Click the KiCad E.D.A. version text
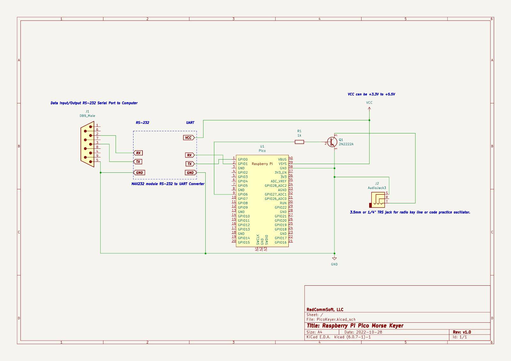Viewport: 511px width, 361px height. (339, 337)
